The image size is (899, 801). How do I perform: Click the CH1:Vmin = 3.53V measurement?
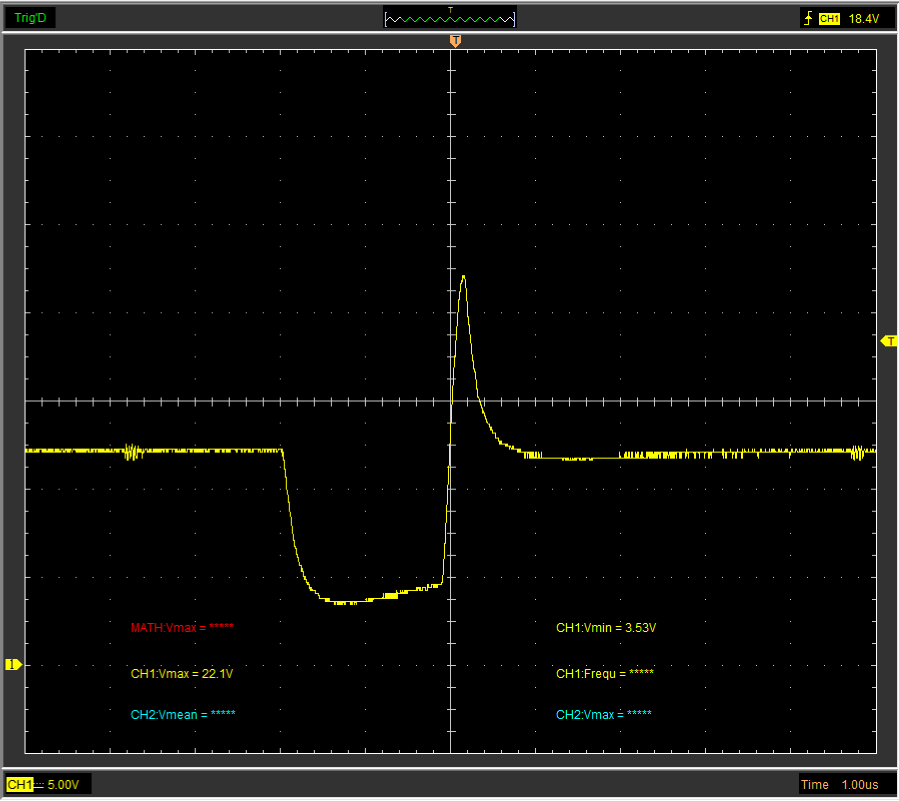606,627
